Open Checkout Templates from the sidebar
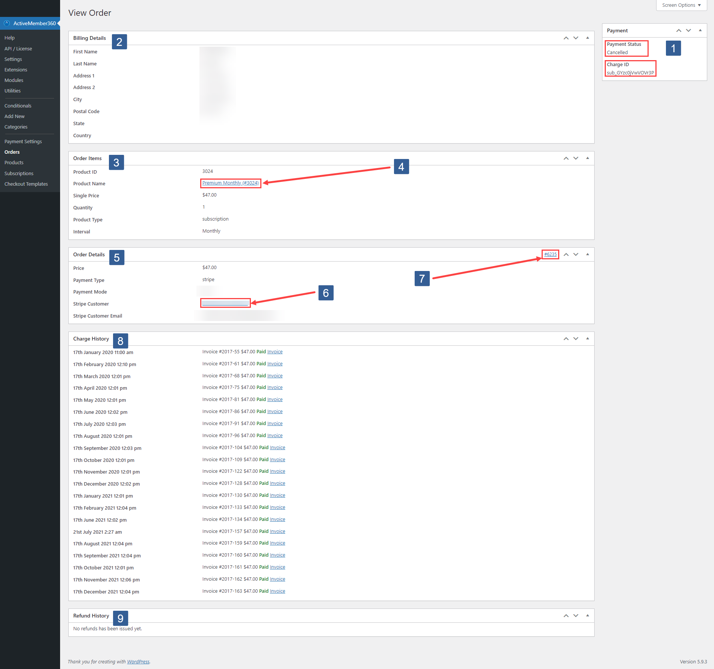This screenshot has width=714, height=669. [26, 184]
